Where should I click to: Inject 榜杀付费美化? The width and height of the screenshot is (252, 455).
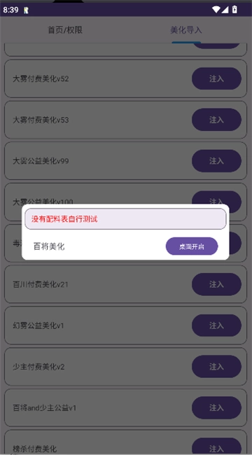[216, 448]
